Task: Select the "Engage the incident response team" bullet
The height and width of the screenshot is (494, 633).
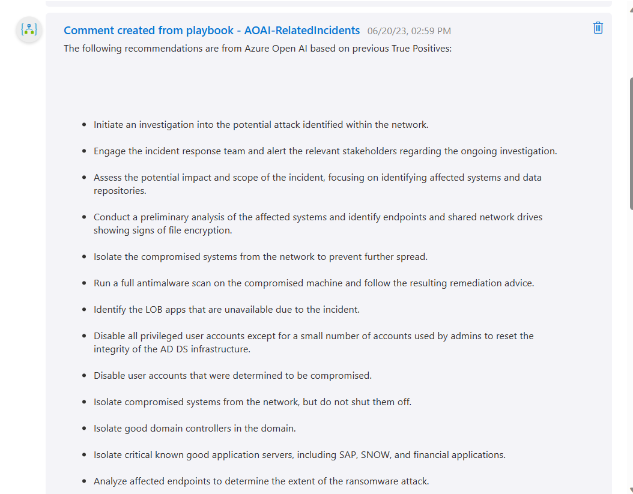Action: click(325, 151)
